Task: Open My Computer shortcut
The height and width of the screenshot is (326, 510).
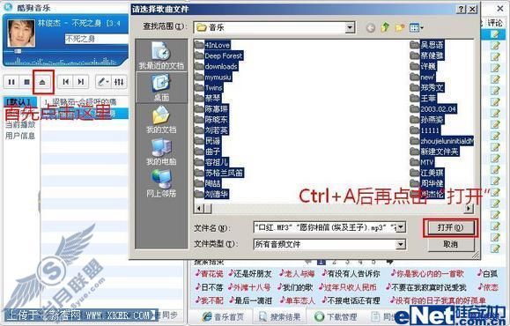Action: coord(161,152)
